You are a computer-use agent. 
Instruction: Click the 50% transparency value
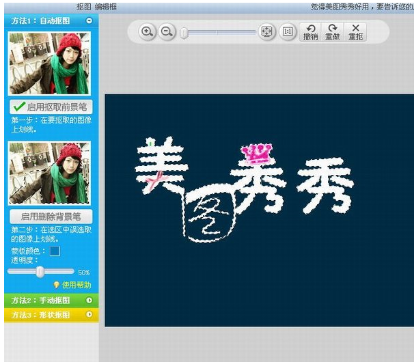[x=84, y=273]
